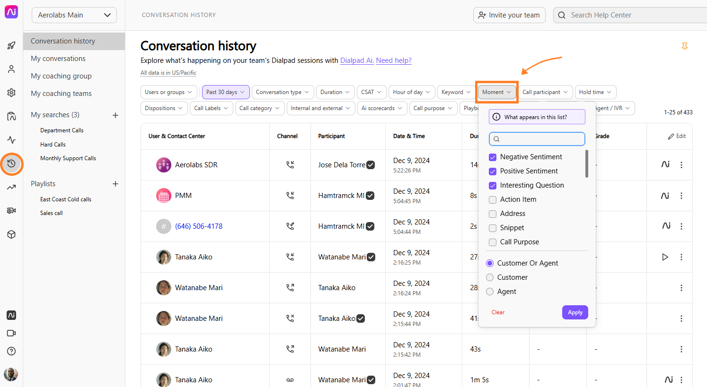Open Department Calls saved search

click(62, 130)
